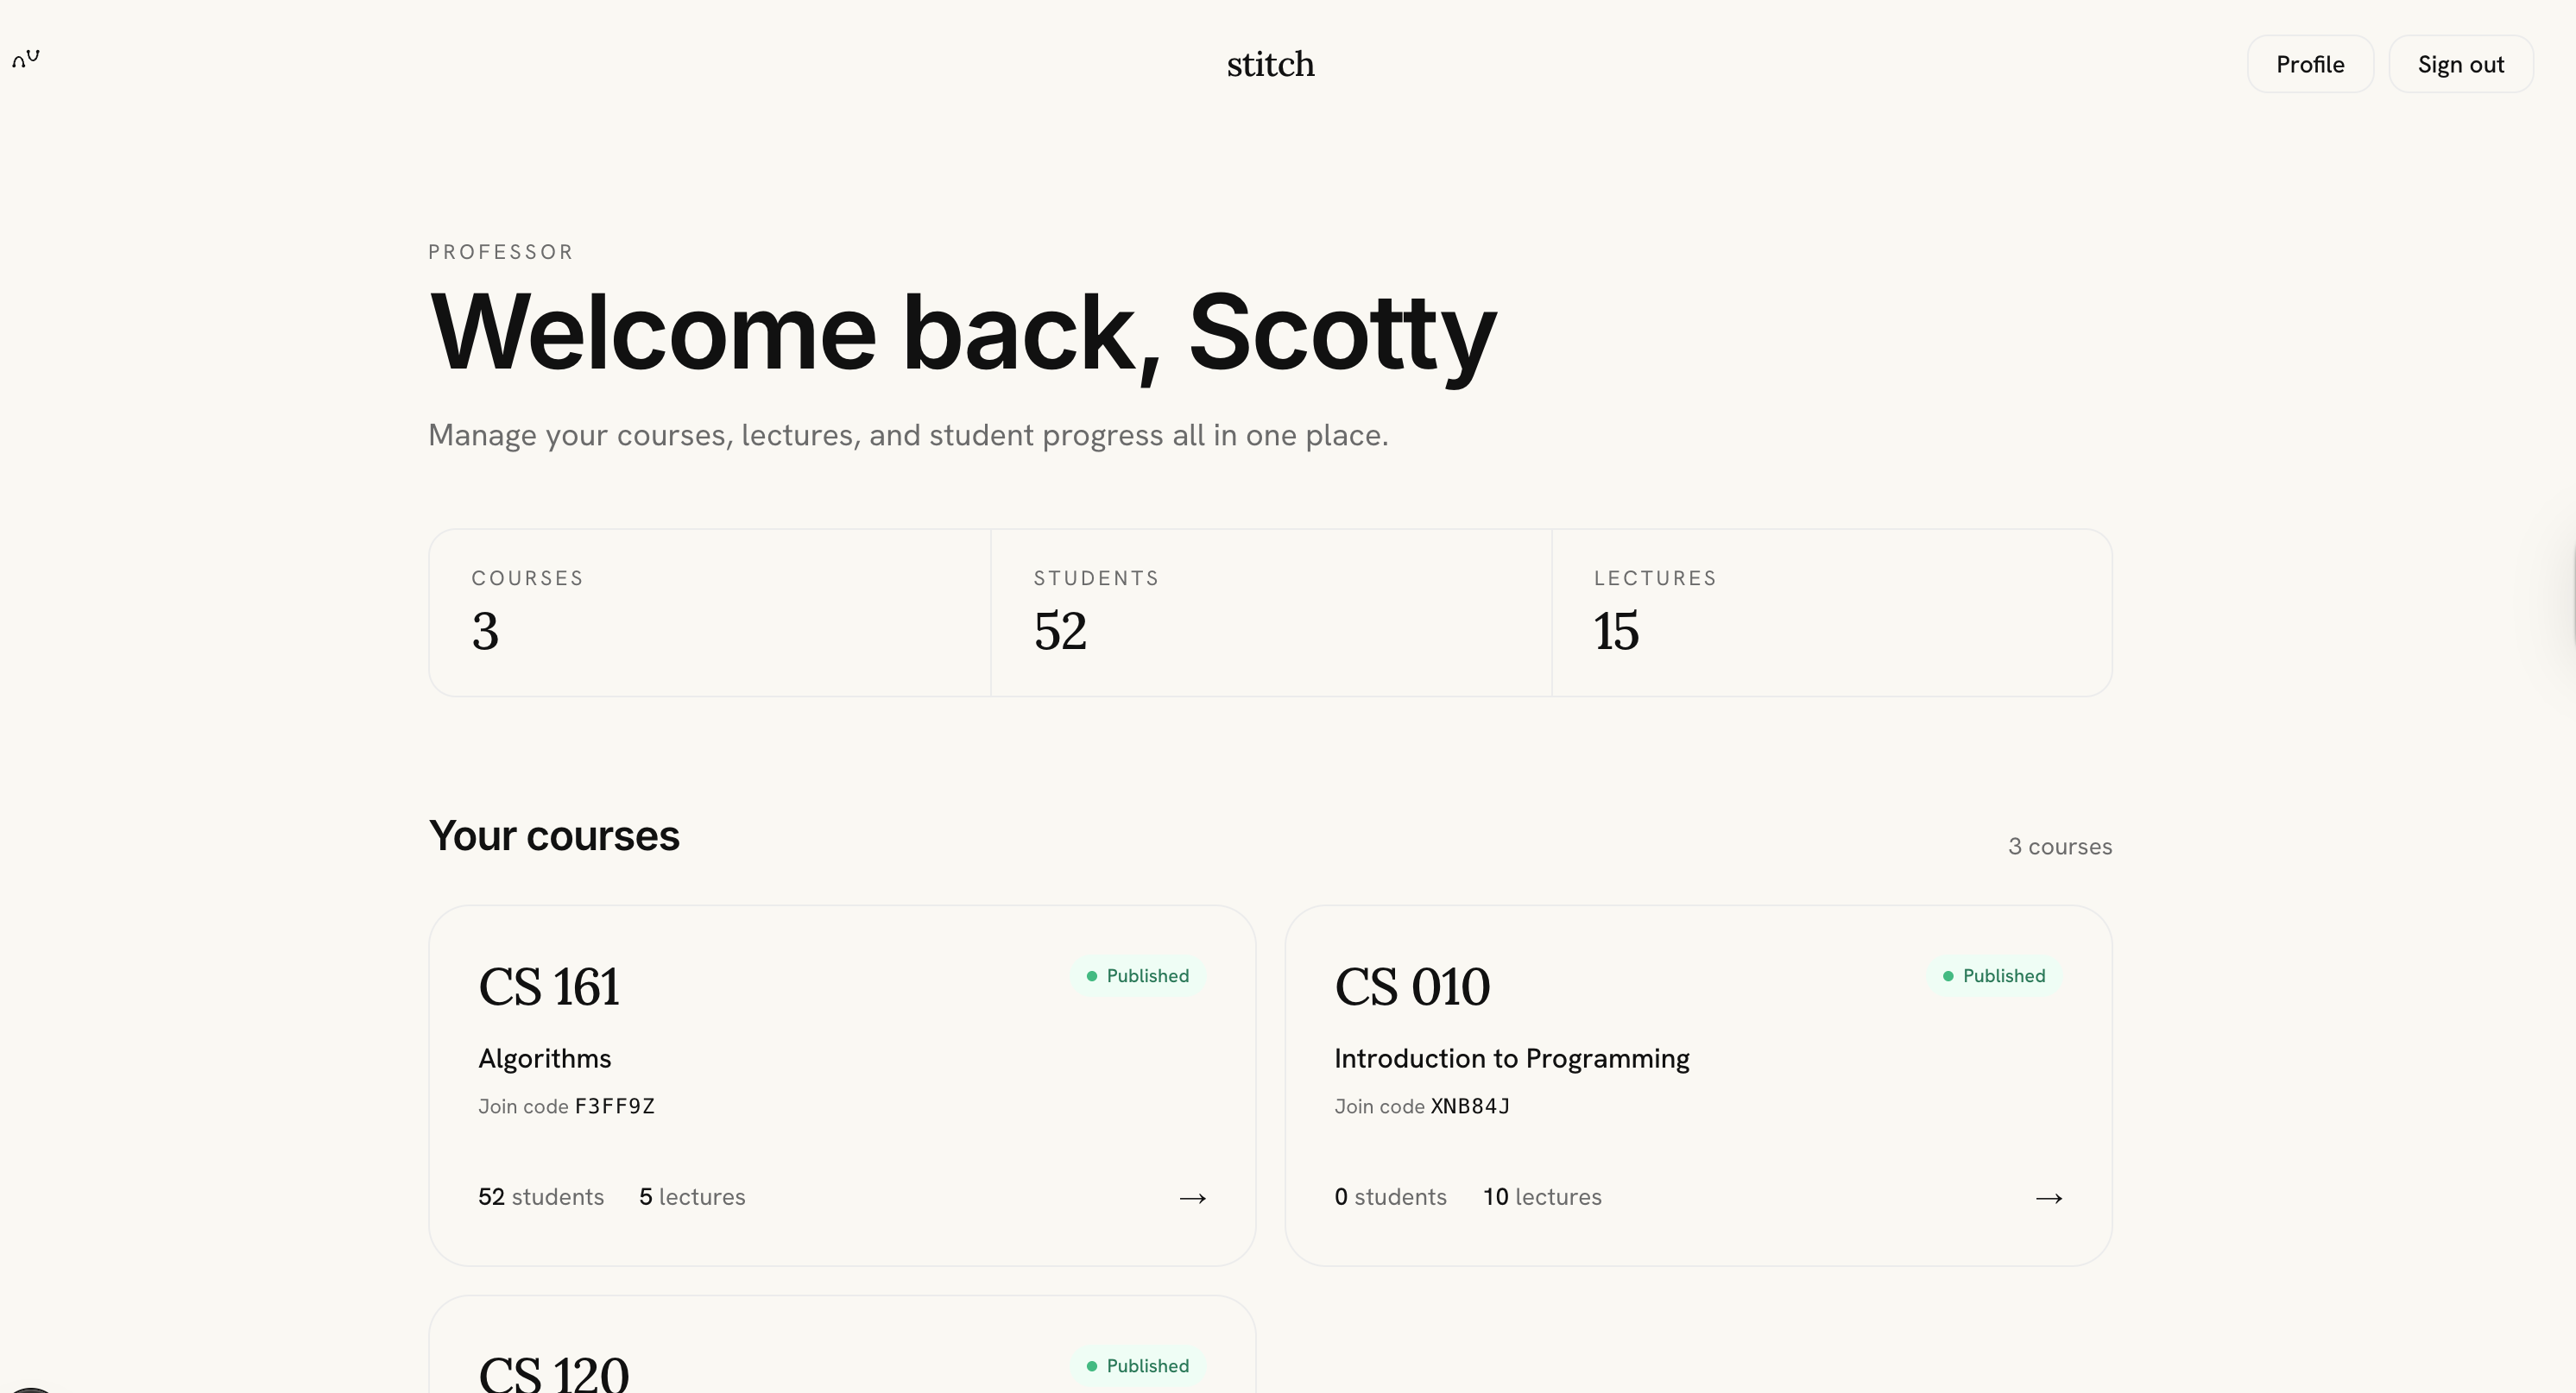Click the stitch wordmark logo
This screenshot has height=1393, width=2576.
pos(1270,64)
